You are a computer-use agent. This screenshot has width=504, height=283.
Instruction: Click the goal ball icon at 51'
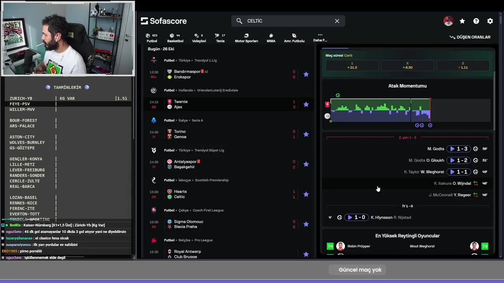(x=476, y=160)
